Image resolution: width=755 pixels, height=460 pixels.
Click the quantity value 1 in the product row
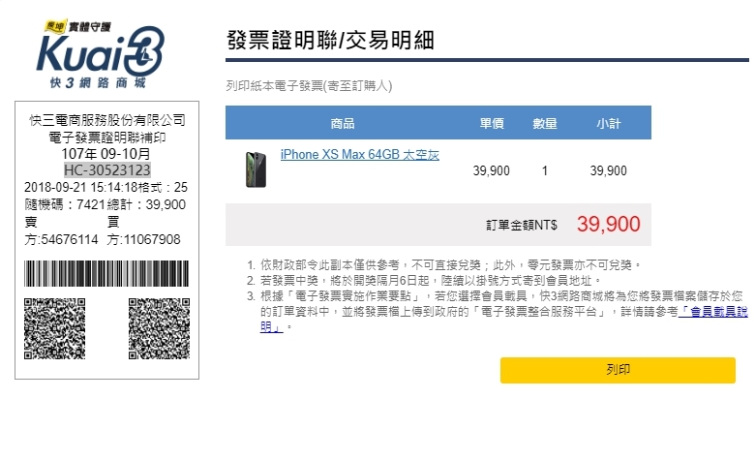pos(545,170)
